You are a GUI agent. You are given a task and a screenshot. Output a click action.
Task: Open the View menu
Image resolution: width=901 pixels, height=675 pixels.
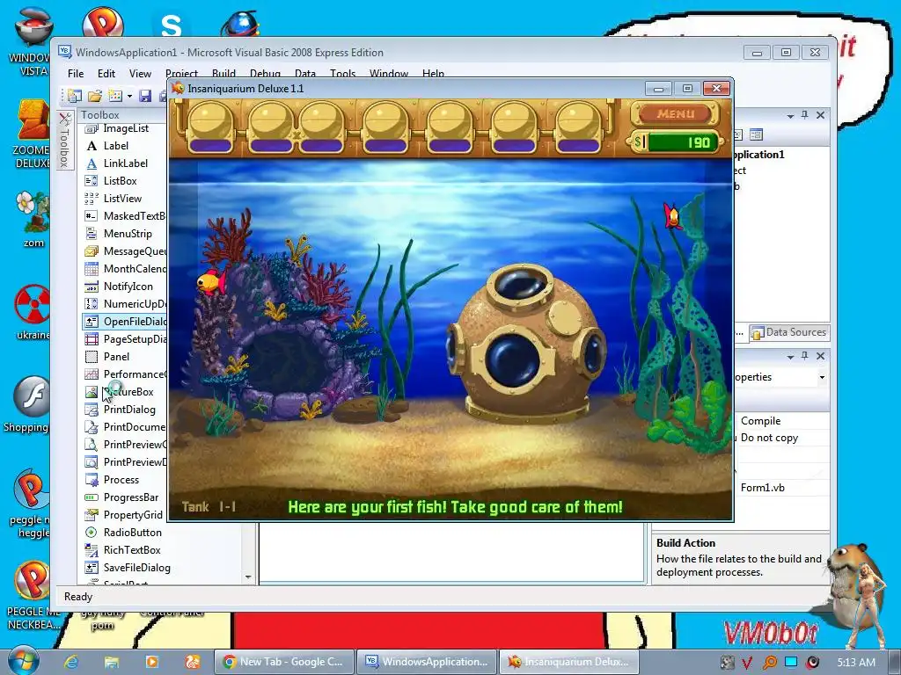tap(140, 74)
